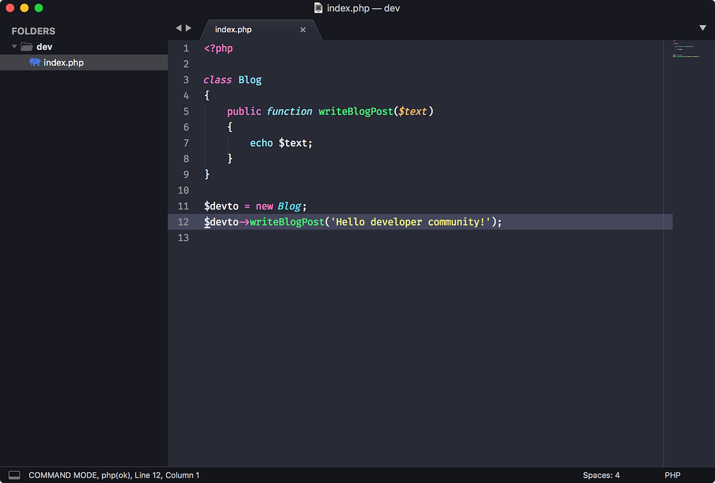Screen dimensions: 715x483
Task: Click the PHP elephant icon beside index.php
Action: click(x=36, y=62)
